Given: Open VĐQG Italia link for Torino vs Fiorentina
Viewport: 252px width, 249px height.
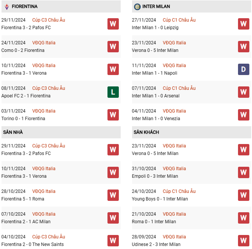Looking at the screenshot, I should point(44,111).
